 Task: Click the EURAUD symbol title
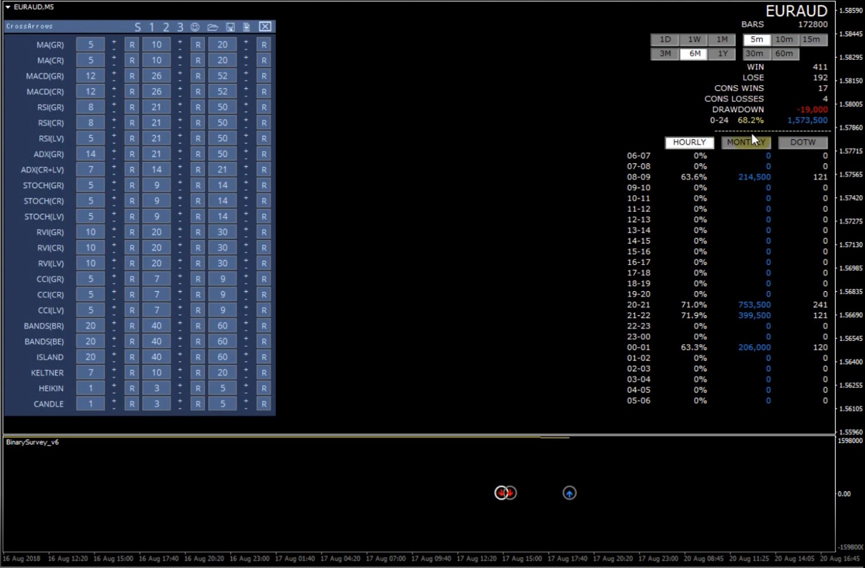[x=797, y=10]
